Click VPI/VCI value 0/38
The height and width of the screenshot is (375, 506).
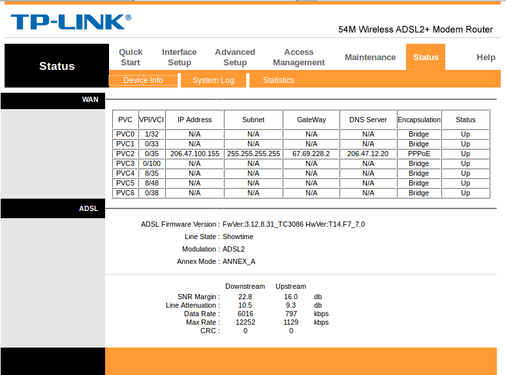coord(151,193)
